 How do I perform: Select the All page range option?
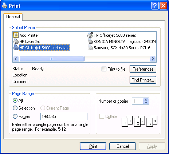point(15,100)
